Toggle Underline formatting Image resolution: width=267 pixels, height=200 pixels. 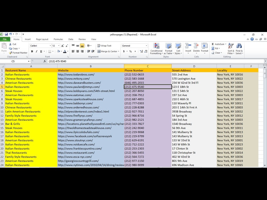tap(41, 51)
